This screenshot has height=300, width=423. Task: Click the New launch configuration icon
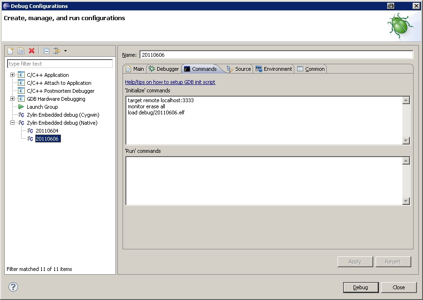pyautogui.click(x=11, y=51)
